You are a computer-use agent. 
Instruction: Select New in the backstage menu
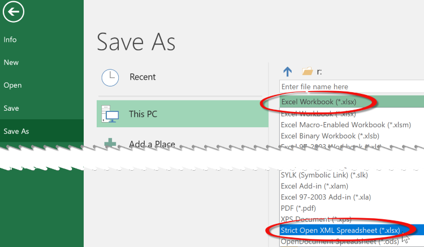[11, 62]
